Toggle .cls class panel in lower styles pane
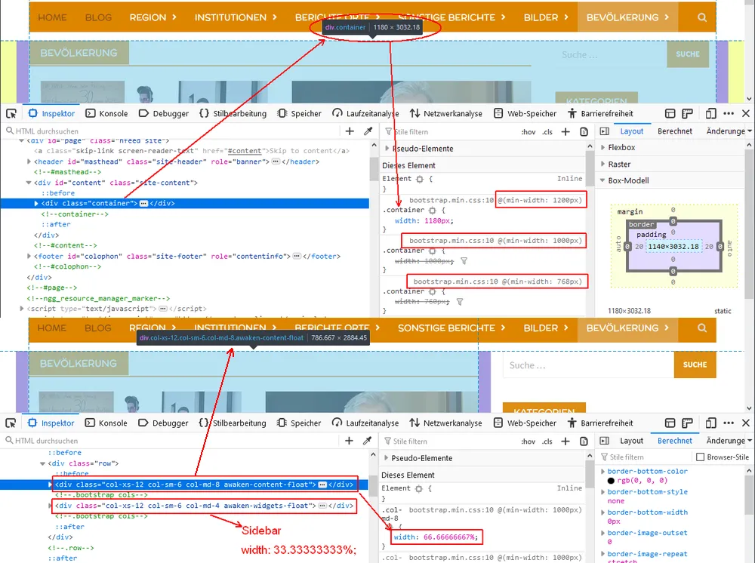Viewport: 755px width, 563px height. [547, 441]
